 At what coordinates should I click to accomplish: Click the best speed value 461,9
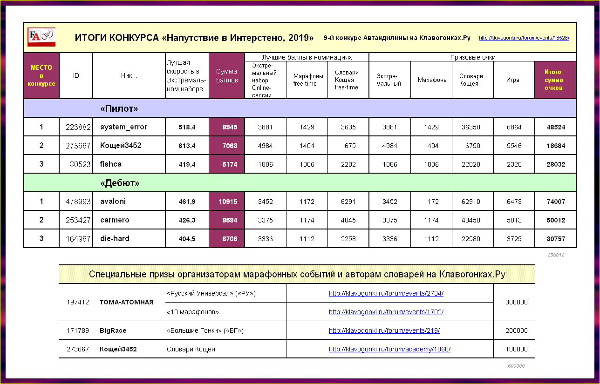[187, 202]
